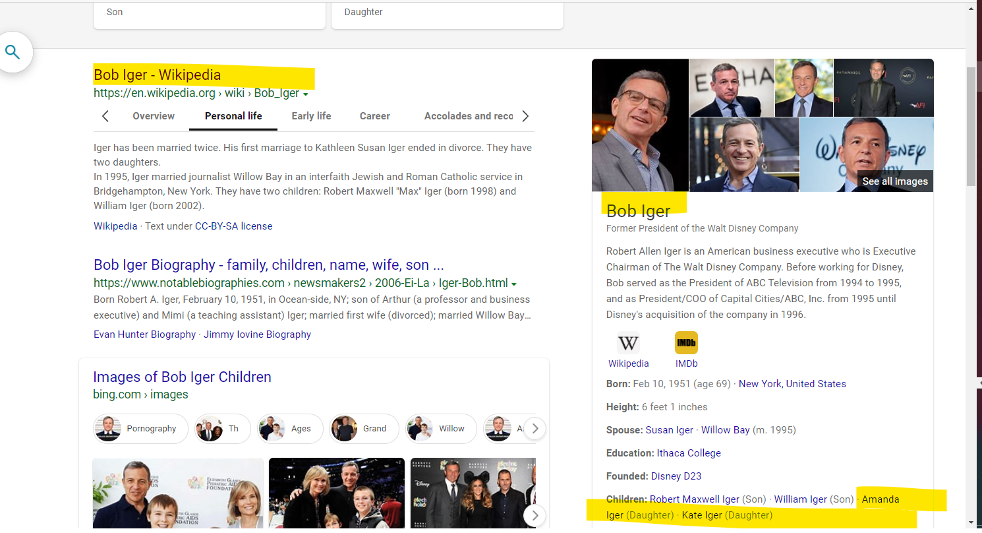The image size is (982, 533).
Task: Open Walt Disney backdrop photo thumbnail
Action: [866, 154]
